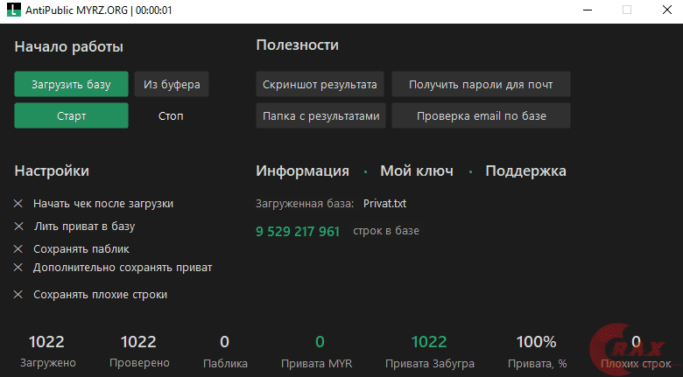This screenshot has height=377, width=683.
Task: Click the Полезности heading
Action: 297,45
